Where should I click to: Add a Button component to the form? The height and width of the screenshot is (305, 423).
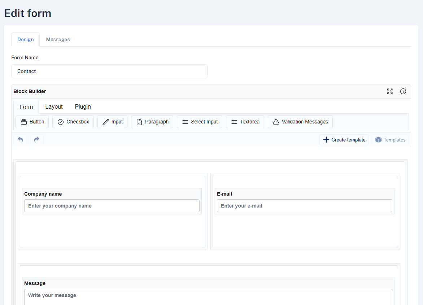[32, 122]
